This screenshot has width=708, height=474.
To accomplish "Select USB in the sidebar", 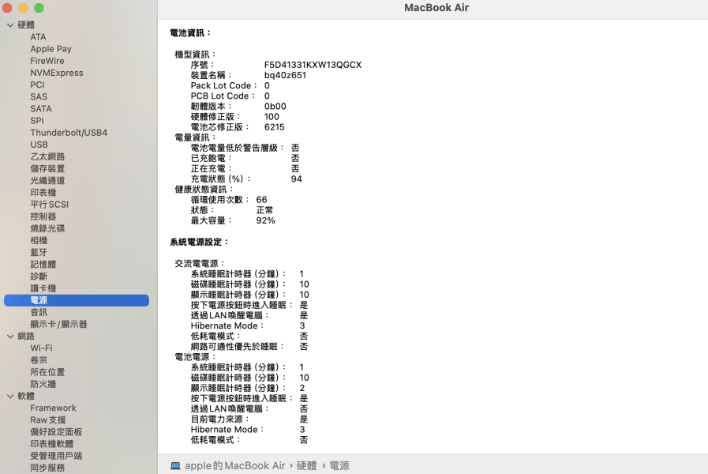I will click(39, 145).
